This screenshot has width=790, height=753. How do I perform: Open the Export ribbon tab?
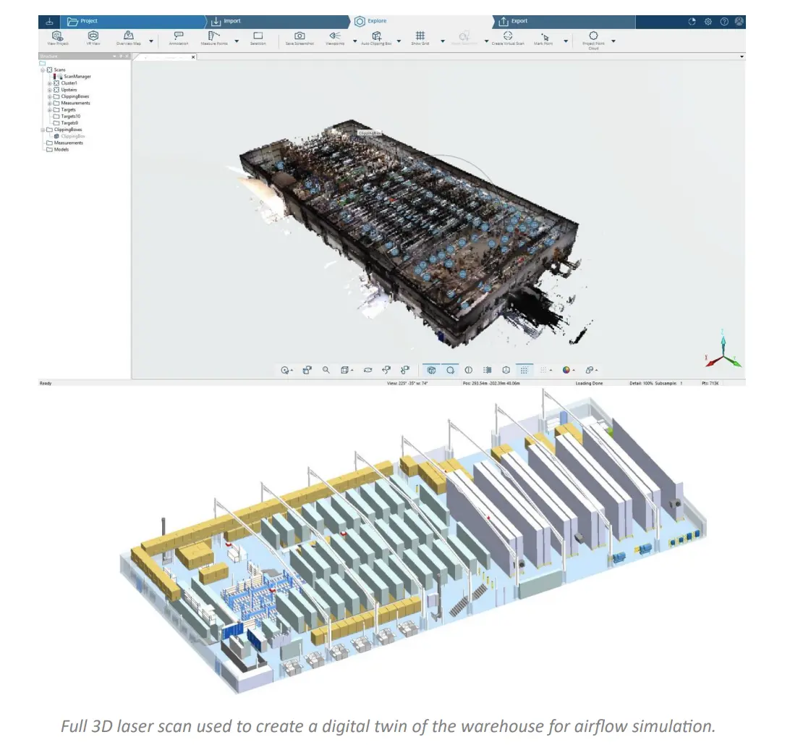point(518,21)
